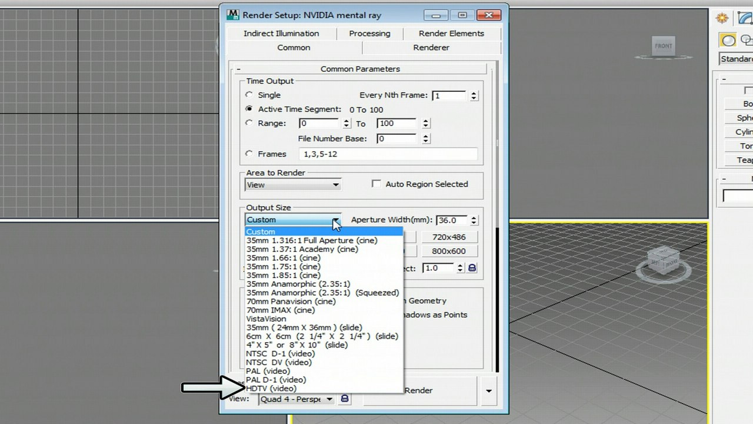
Task: Adjust the Aperture Width spinner
Action: [x=474, y=220]
